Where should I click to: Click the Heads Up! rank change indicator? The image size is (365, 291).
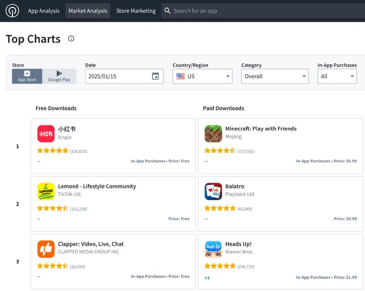207,278
